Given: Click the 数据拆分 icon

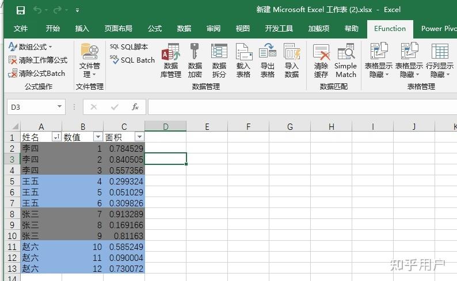Looking at the screenshot, I should pos(219,51).
